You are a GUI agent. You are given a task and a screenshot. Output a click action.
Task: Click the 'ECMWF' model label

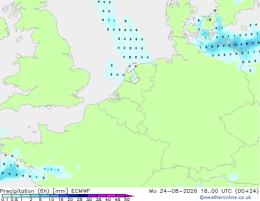(x=81, y=191)
